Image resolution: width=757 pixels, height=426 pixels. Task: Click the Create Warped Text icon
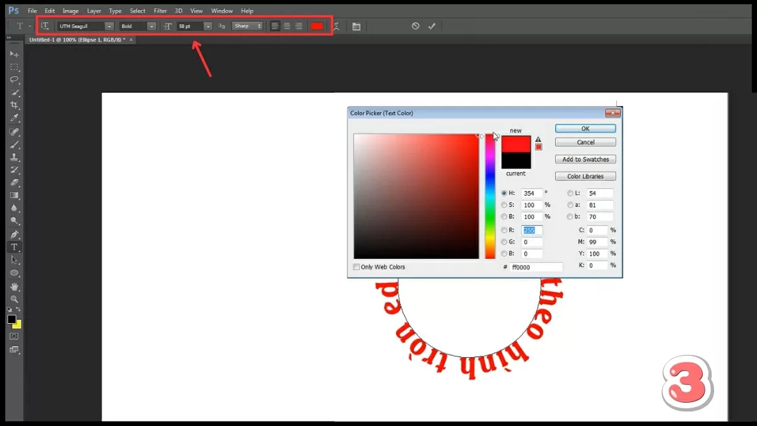336,26
